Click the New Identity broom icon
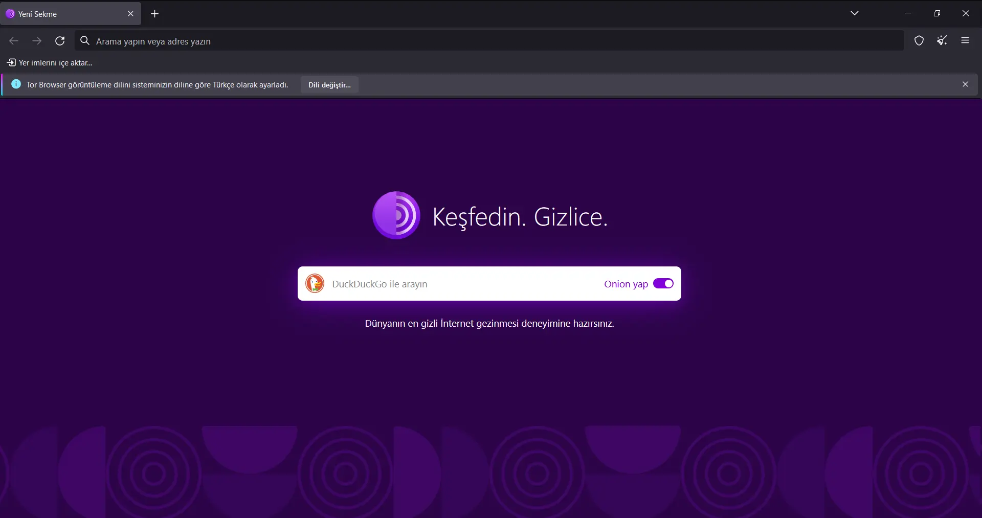The height and width of the screenshot is (518, 982). click(x=942, y=41)
